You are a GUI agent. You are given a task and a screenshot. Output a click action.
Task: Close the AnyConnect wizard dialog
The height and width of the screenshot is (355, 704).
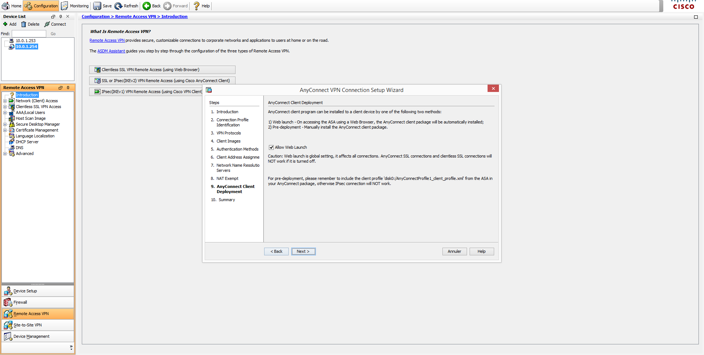coord(493,88)
